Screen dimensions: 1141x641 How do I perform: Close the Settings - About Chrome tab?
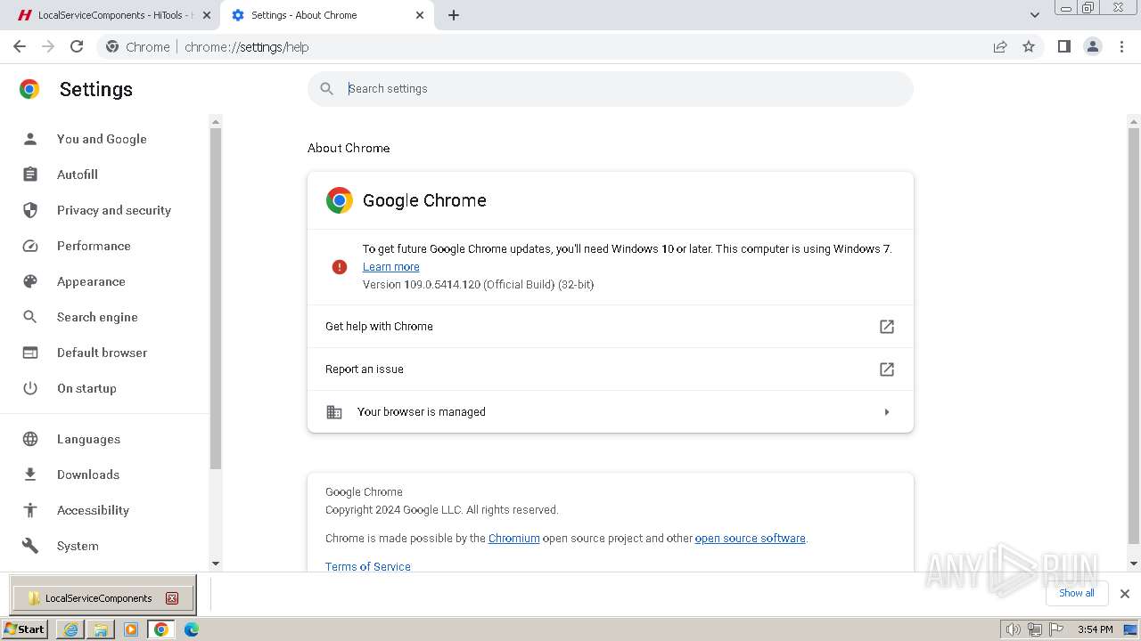pos(419,15)
